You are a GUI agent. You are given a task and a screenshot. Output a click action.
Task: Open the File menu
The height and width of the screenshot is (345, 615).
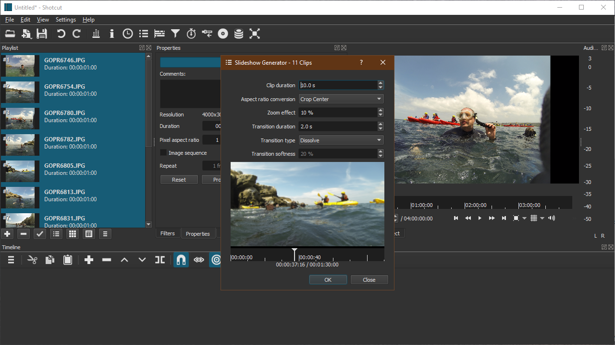[10, 20]
